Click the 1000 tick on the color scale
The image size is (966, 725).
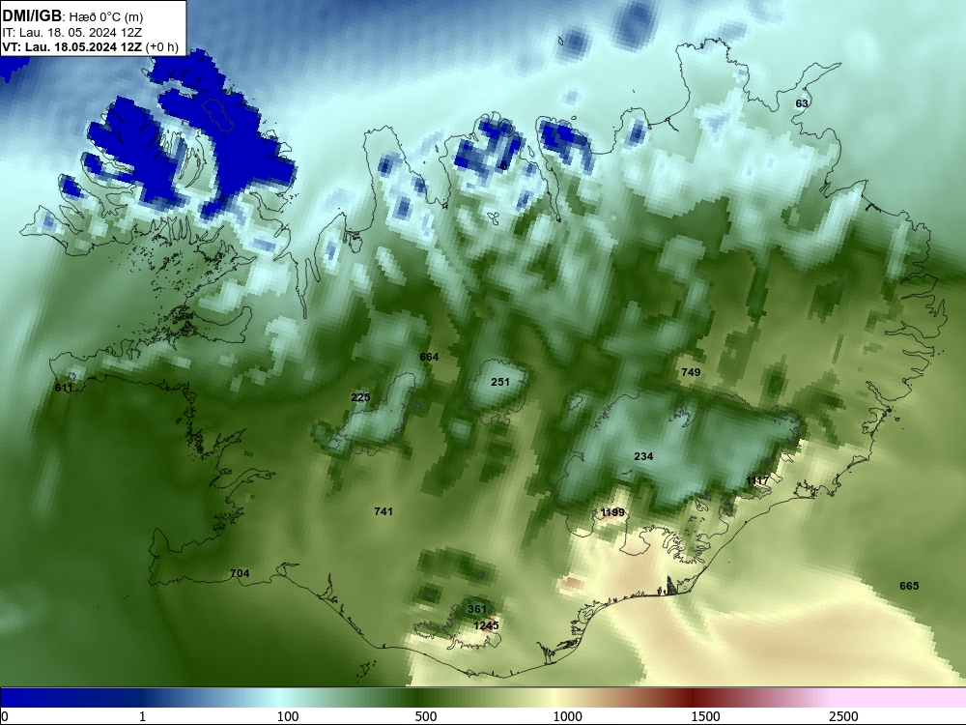click(x=567, y=716)
